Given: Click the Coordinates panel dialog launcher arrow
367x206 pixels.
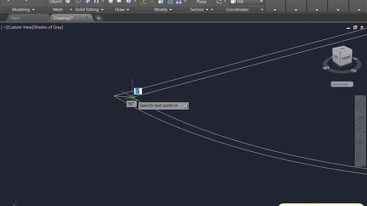Looking at the screenshot, I should click(x=262, y=10).
